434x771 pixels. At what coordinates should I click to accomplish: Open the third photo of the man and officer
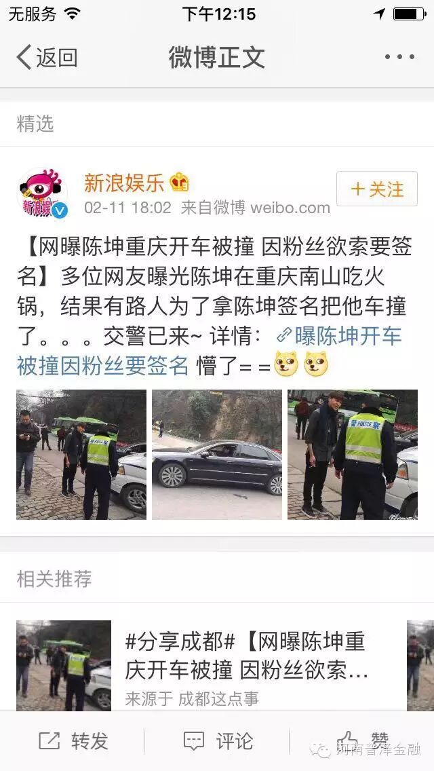(353, 454)
